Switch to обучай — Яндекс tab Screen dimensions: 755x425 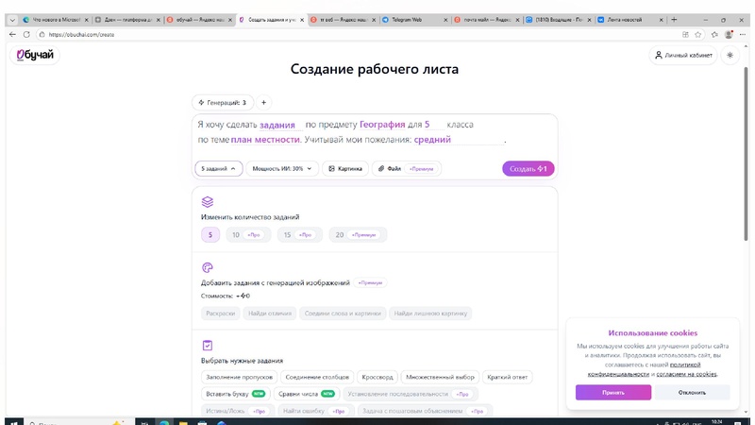[199, 20]
